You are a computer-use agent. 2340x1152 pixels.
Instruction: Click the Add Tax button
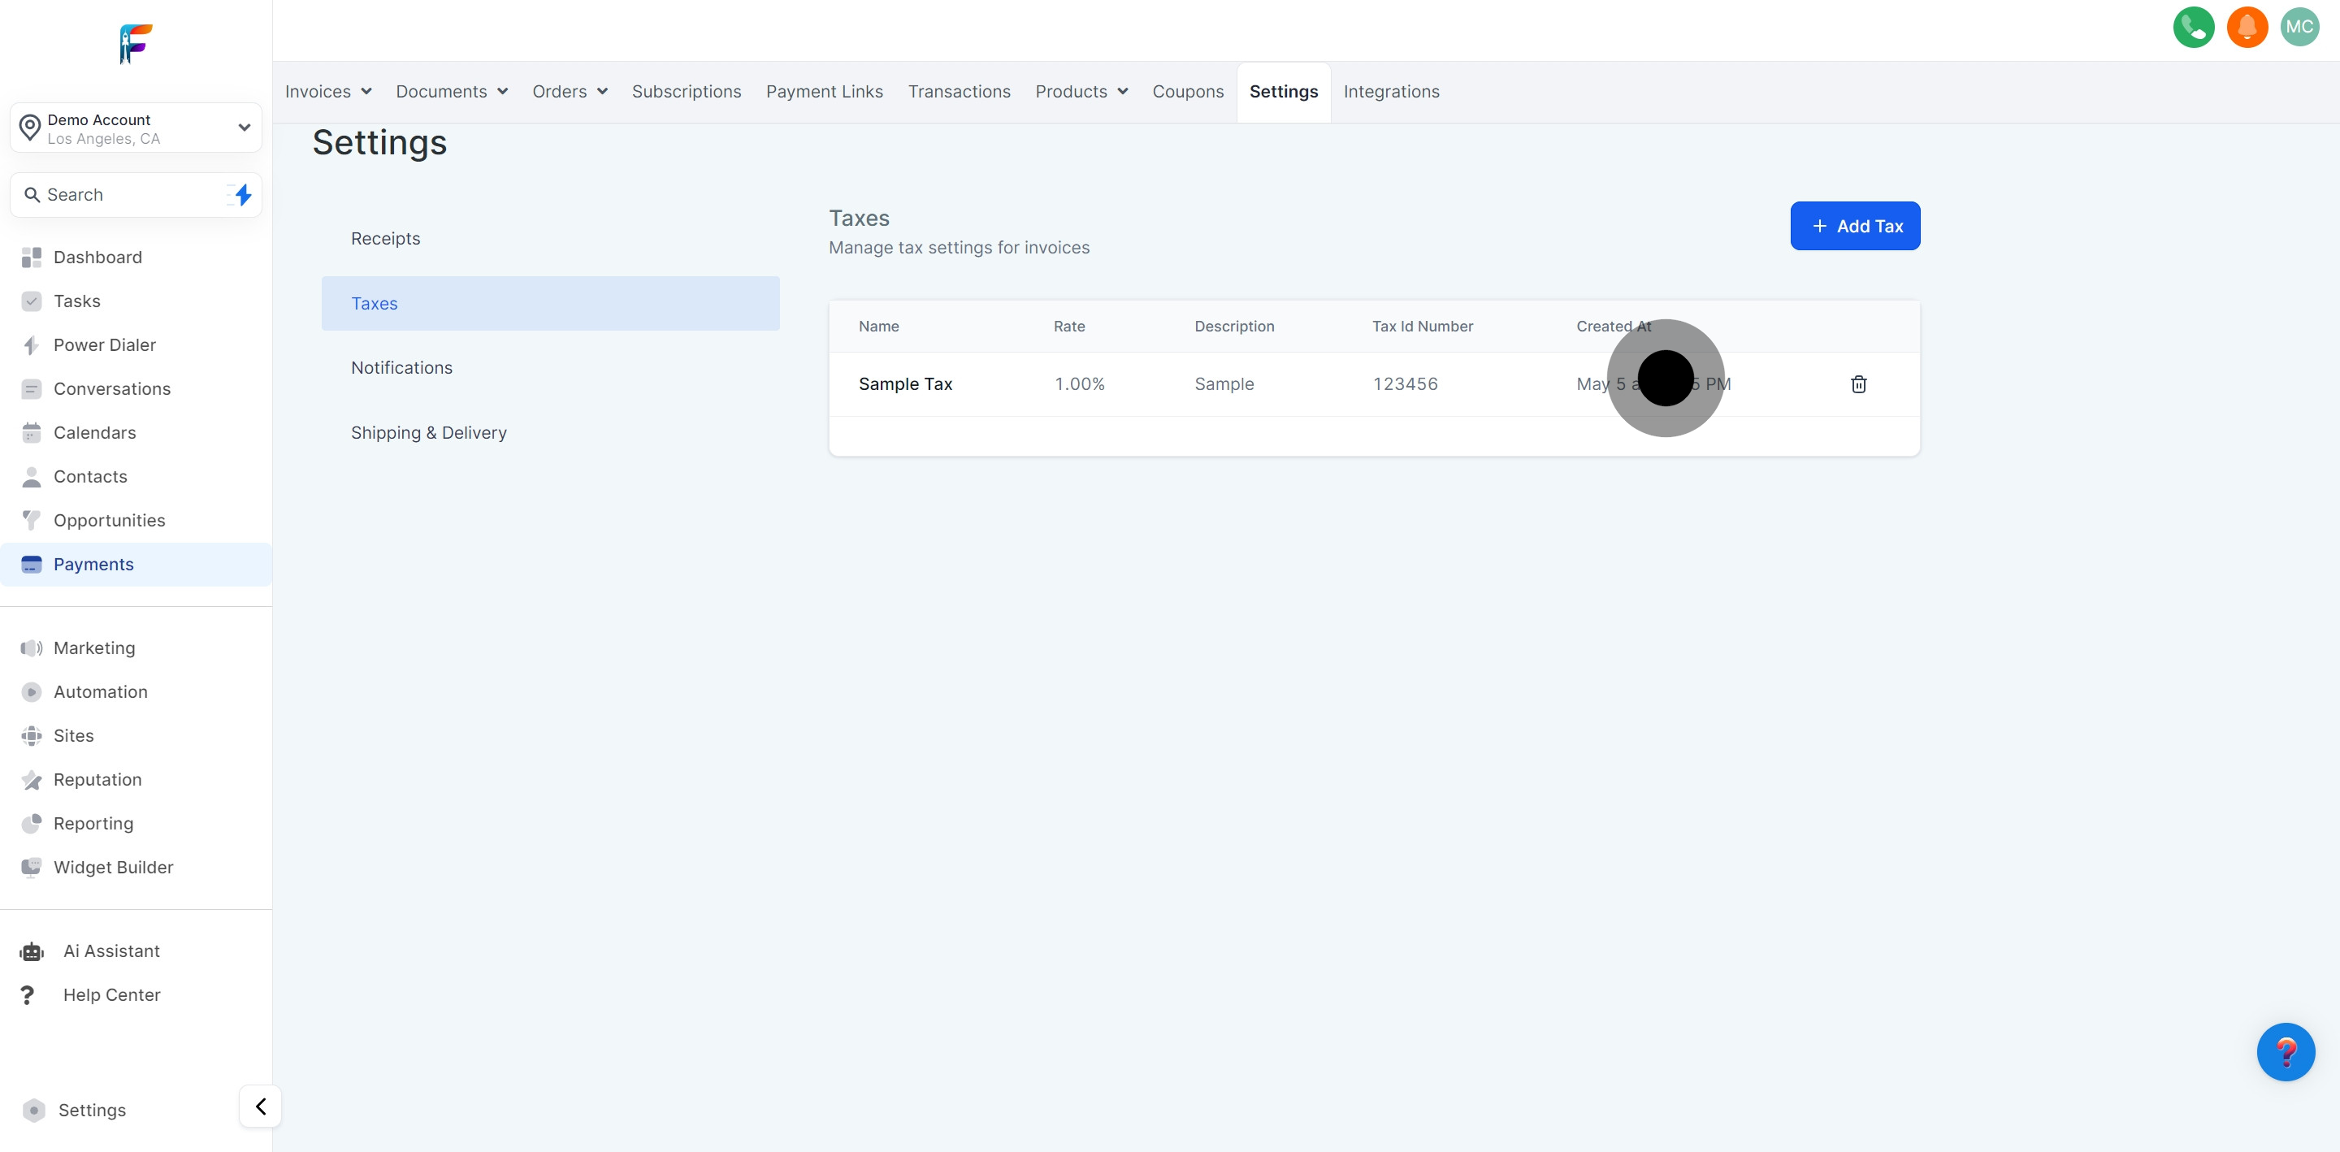coord(1854,226)
